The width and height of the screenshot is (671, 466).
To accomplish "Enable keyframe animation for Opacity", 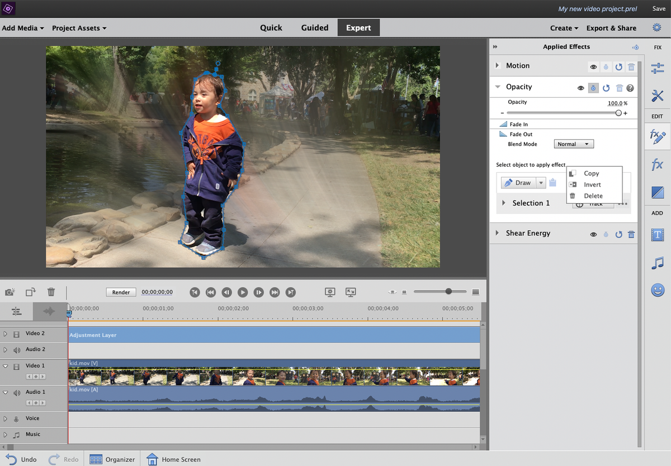I will (593, 88).
